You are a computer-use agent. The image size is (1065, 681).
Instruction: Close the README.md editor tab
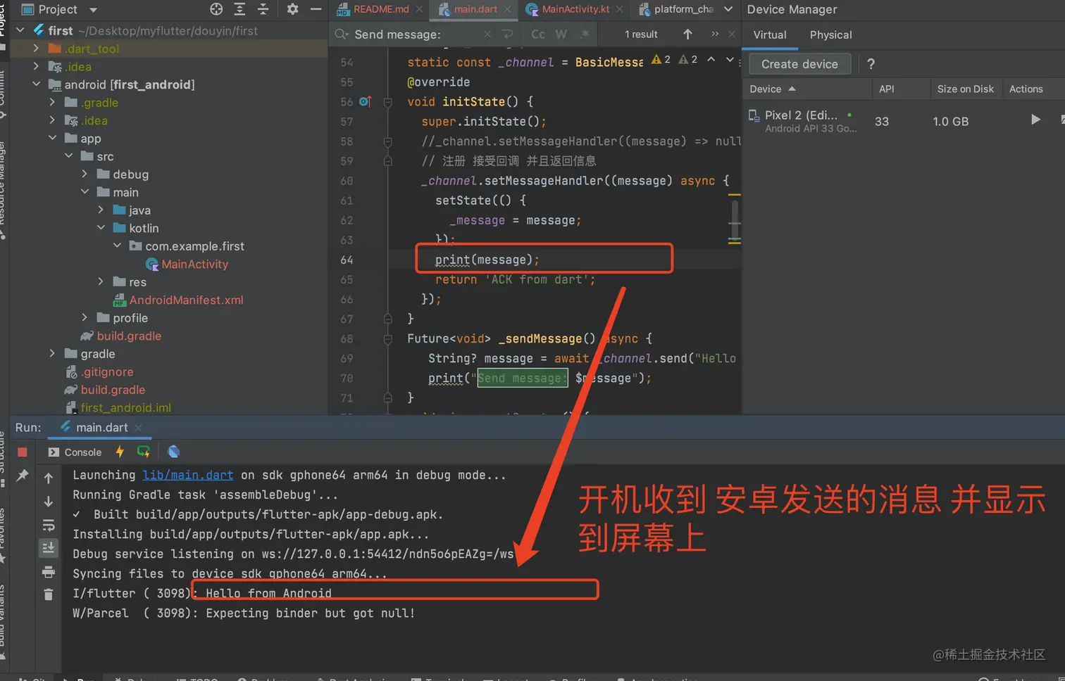coord(419,9)
